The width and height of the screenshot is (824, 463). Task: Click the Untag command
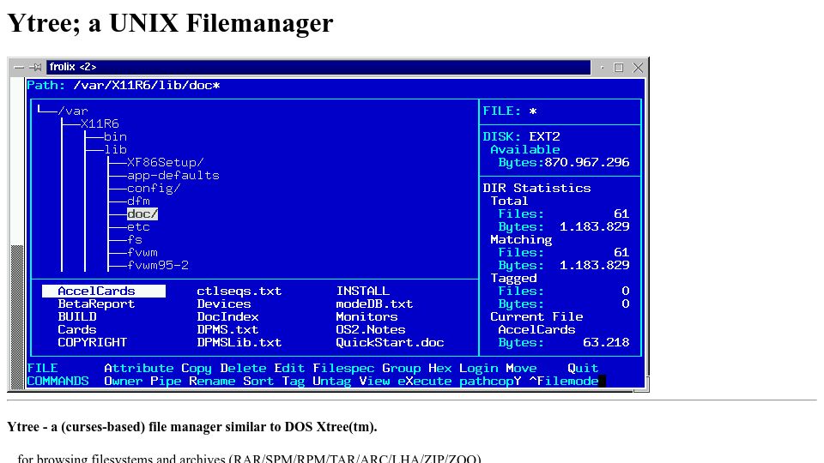coord(332,381)
